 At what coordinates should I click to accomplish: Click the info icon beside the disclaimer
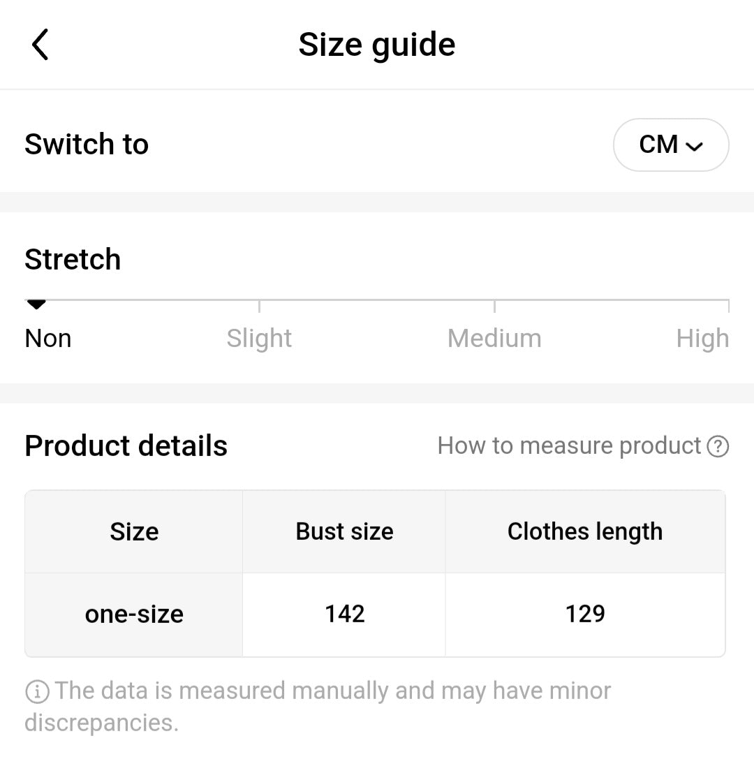[x=37, y=692]
